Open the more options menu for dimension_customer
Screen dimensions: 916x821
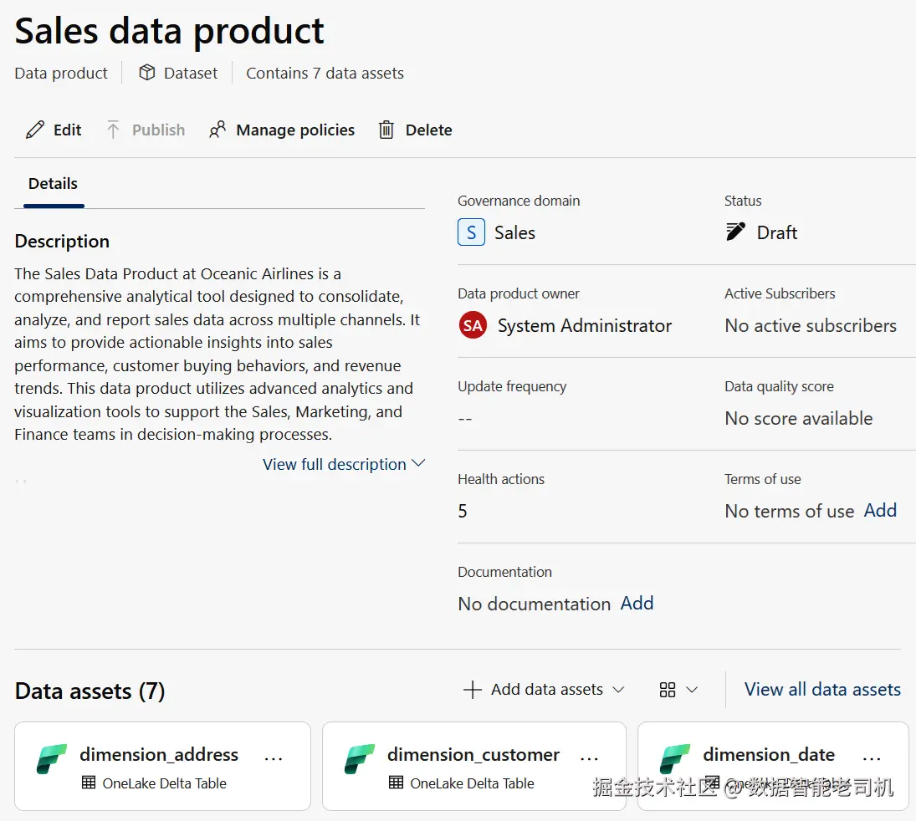(x=589, y=758)
